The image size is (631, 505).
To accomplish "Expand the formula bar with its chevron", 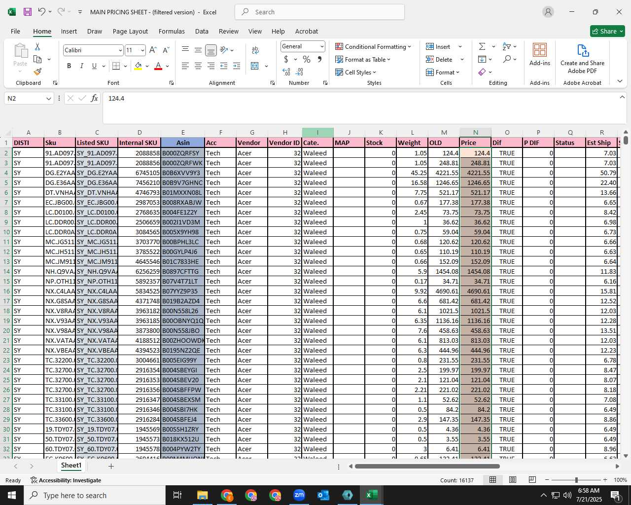I will click(x=622, y=97).
